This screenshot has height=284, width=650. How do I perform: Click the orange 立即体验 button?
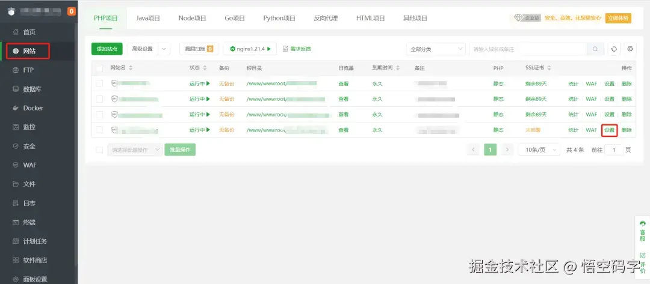618,18
